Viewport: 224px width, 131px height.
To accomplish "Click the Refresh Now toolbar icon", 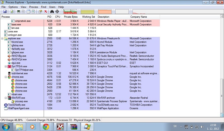I will tap(12, 12).
